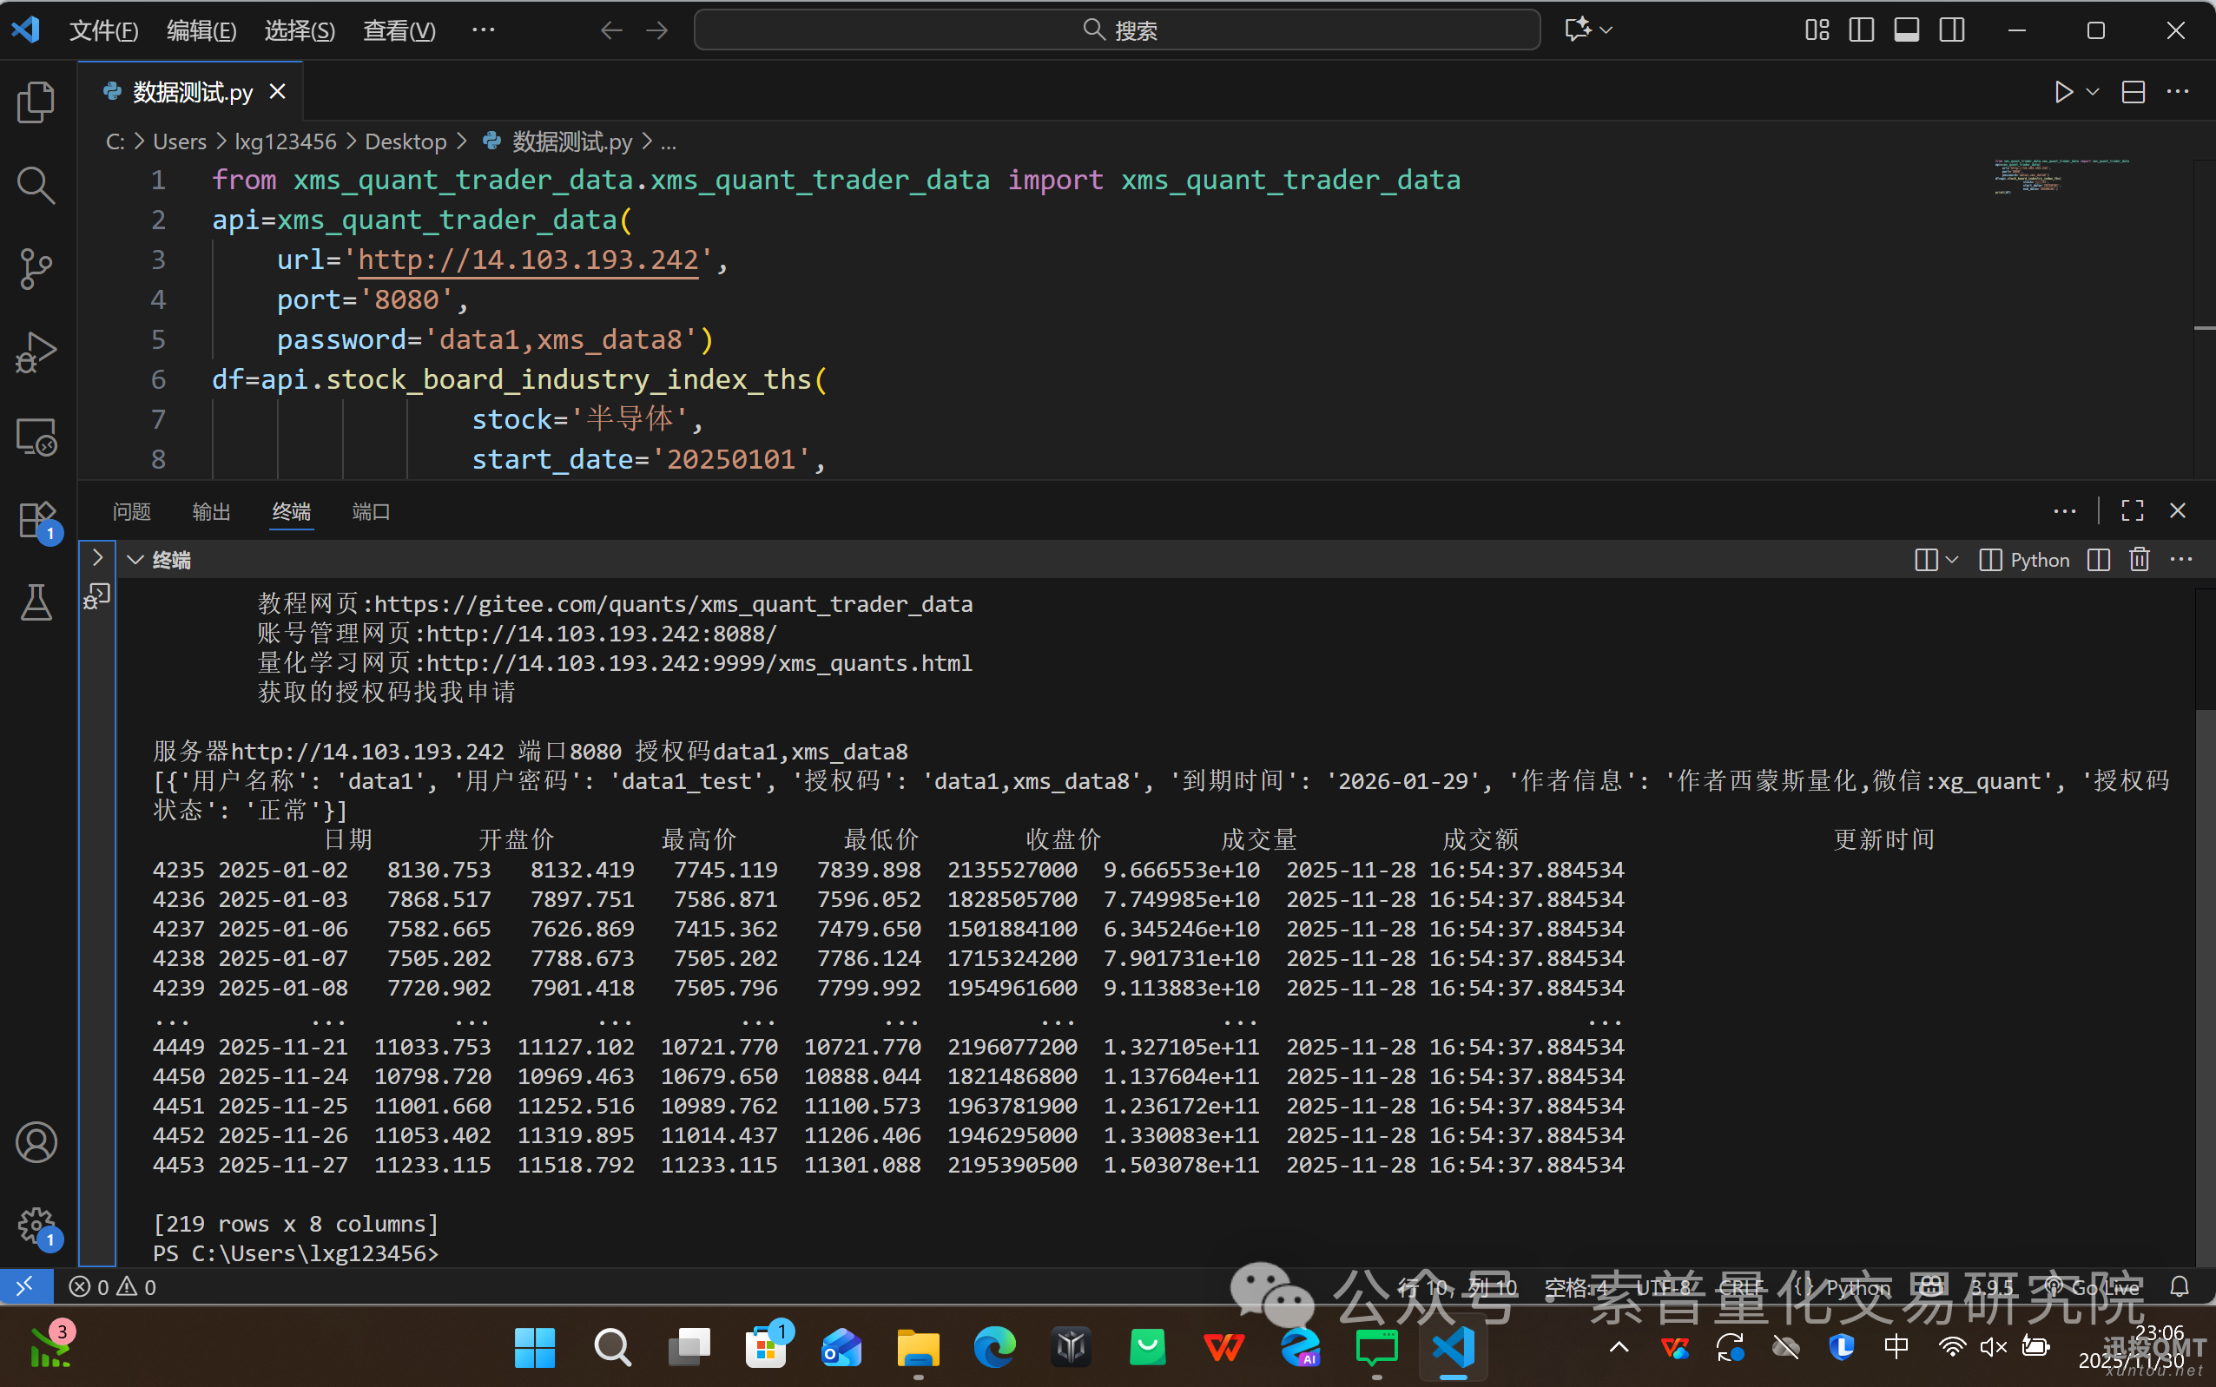Kill terminal with the trash icon

pyautogui.click(x=2139, y=560)
